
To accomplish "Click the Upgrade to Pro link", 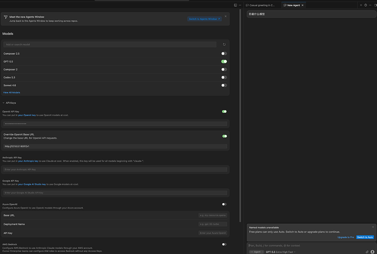I will 345,237.
